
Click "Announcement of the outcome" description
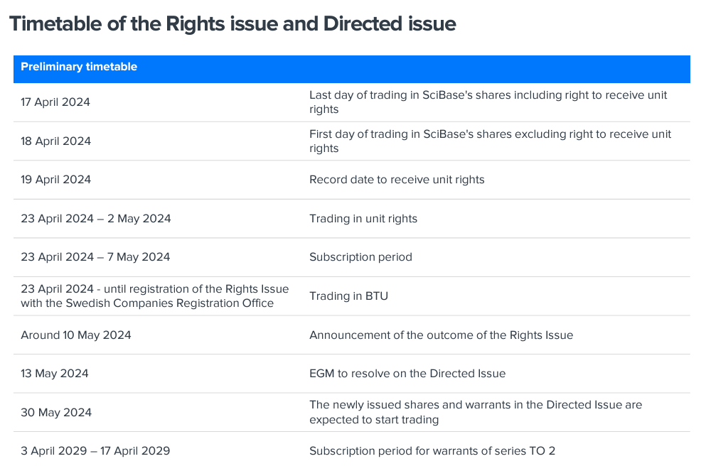click(x=441, y=335)
